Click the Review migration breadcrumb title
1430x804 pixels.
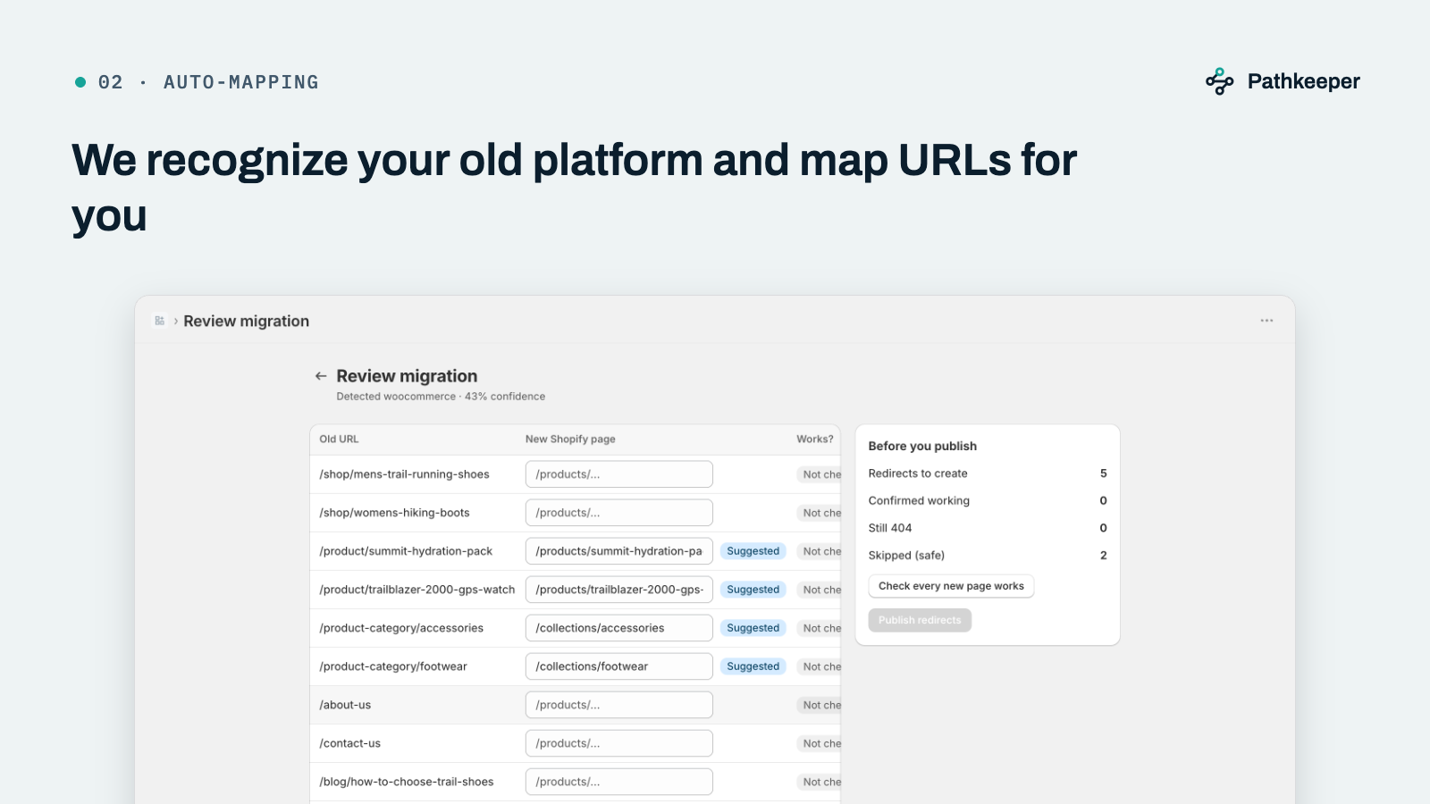(247, 321)
